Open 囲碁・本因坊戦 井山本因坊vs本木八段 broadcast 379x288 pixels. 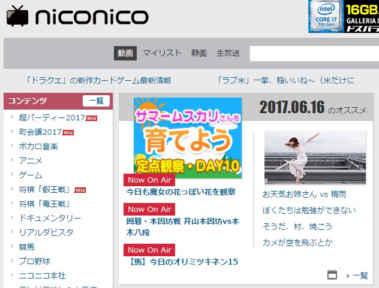pyautogui.click(x=182, y=227)
